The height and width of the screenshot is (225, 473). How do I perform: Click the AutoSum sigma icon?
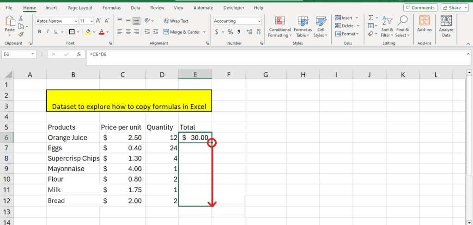click(370, 18)
